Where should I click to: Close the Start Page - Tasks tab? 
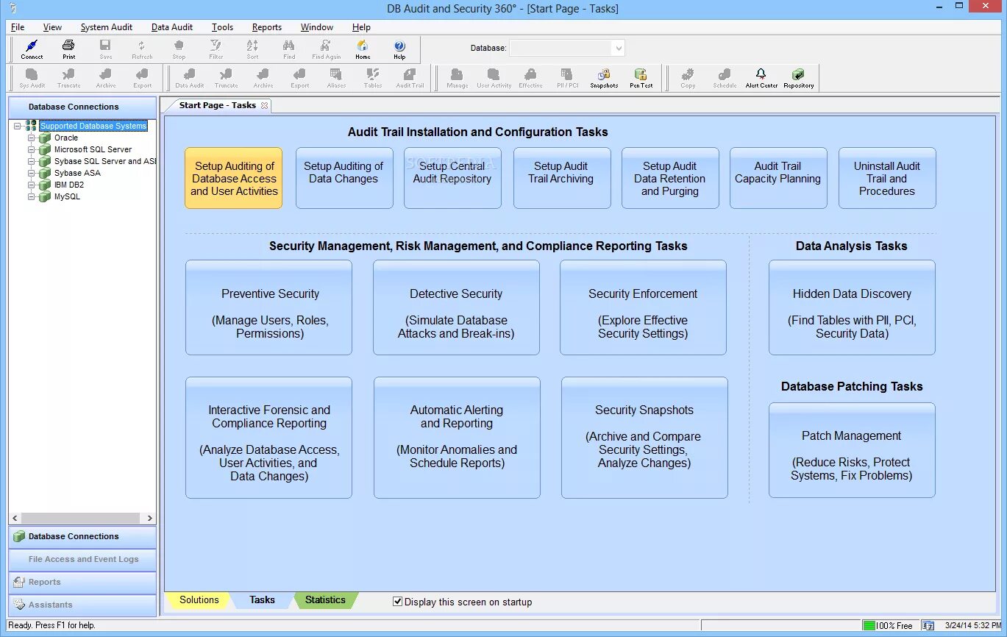[264, 106]
